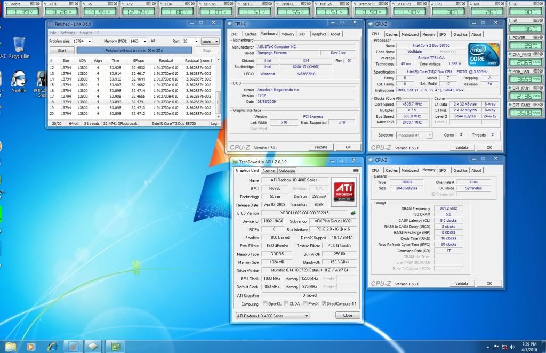This screenshot has width=546, height=353.
Task: Click the GFlops column header in LinX
Action: coord(138,61)
